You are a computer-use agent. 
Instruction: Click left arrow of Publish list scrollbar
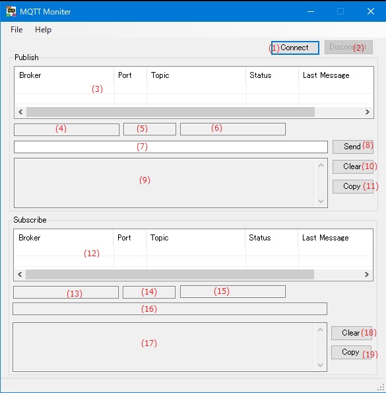point(20,112)
